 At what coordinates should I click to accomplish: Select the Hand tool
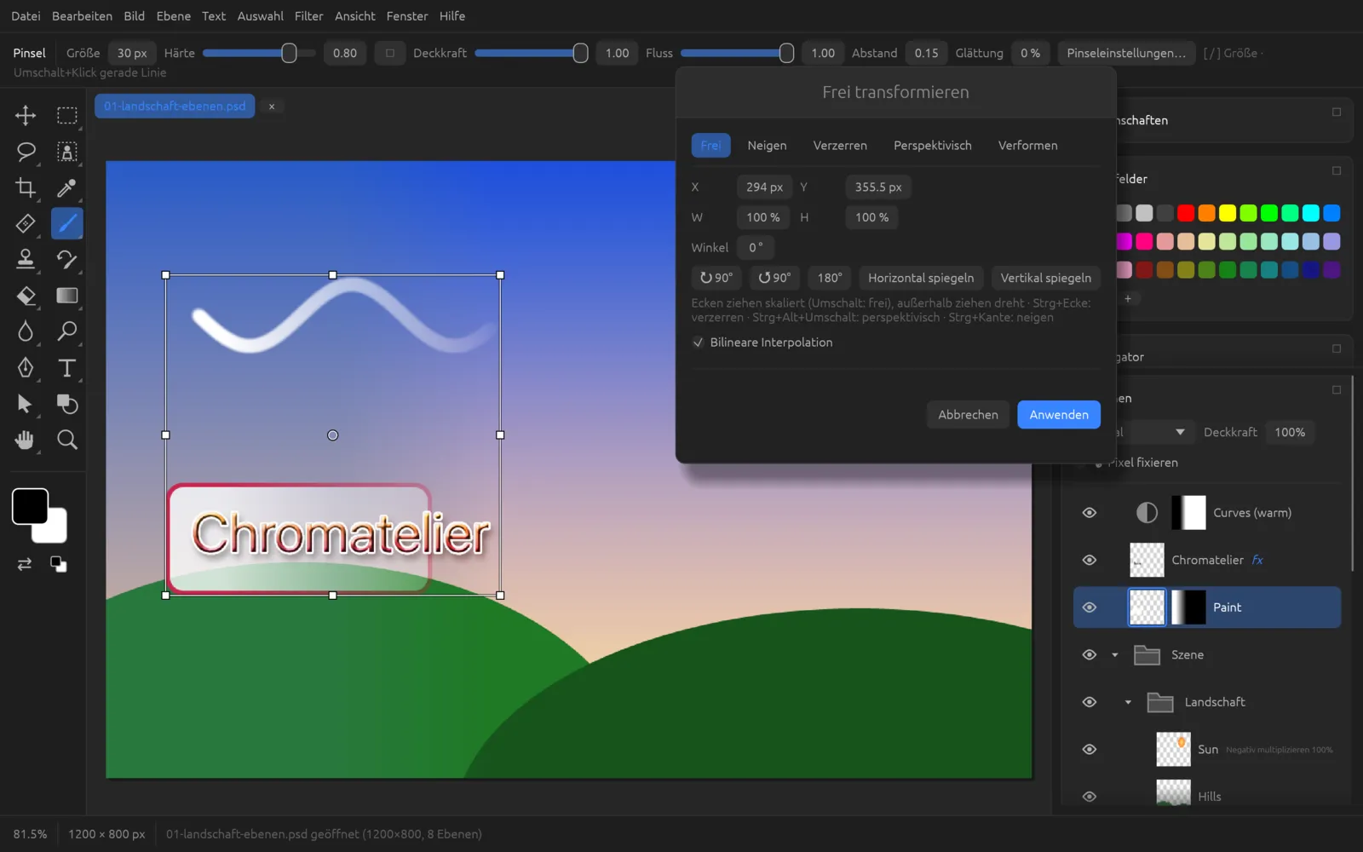[26, 440]
